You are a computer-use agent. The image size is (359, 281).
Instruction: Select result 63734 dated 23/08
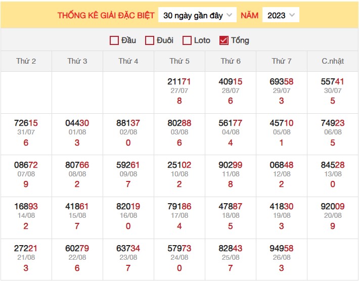[128, 248]
